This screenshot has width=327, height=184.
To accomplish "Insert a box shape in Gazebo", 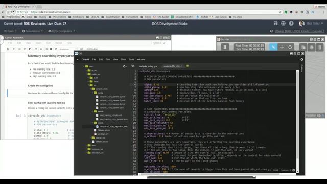I will [303, 48].
